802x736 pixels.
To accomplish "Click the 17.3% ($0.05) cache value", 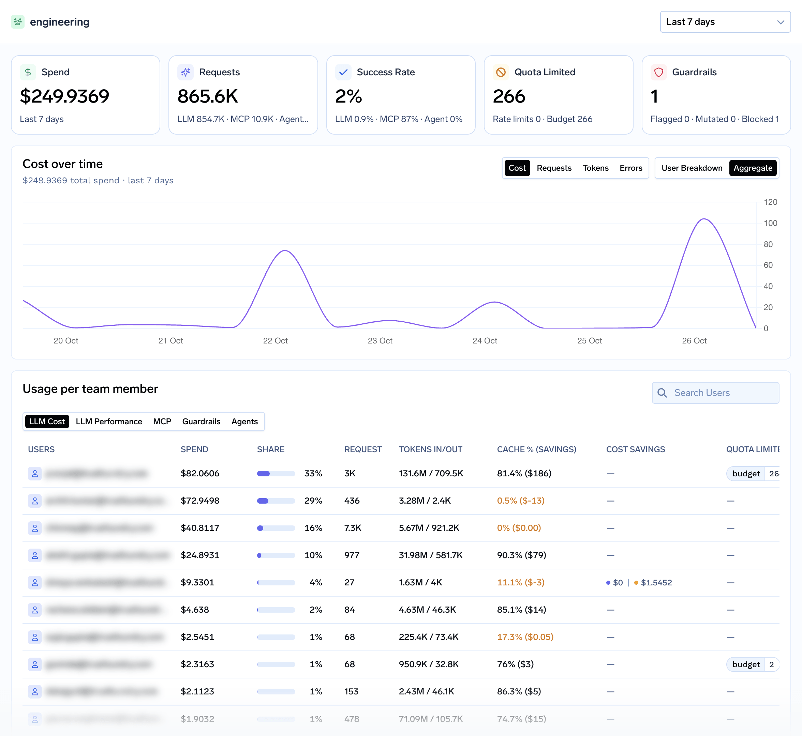I will point(525,637).
